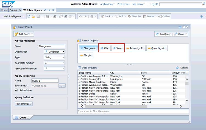The width and height of the screenshot is (206, 130).
Task: Open the History clock icon
Action: click(x=61, y=16)
